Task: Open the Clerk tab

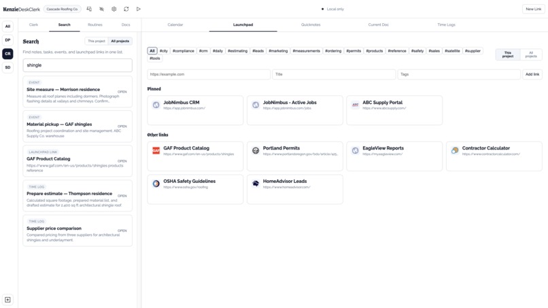Action: (33, 25)
